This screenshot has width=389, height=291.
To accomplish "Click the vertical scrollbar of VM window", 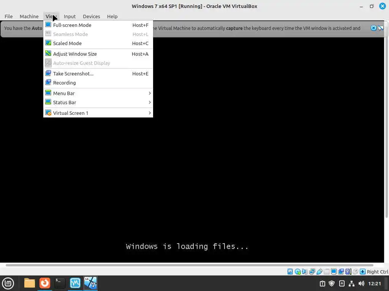I will click(386, 120).
